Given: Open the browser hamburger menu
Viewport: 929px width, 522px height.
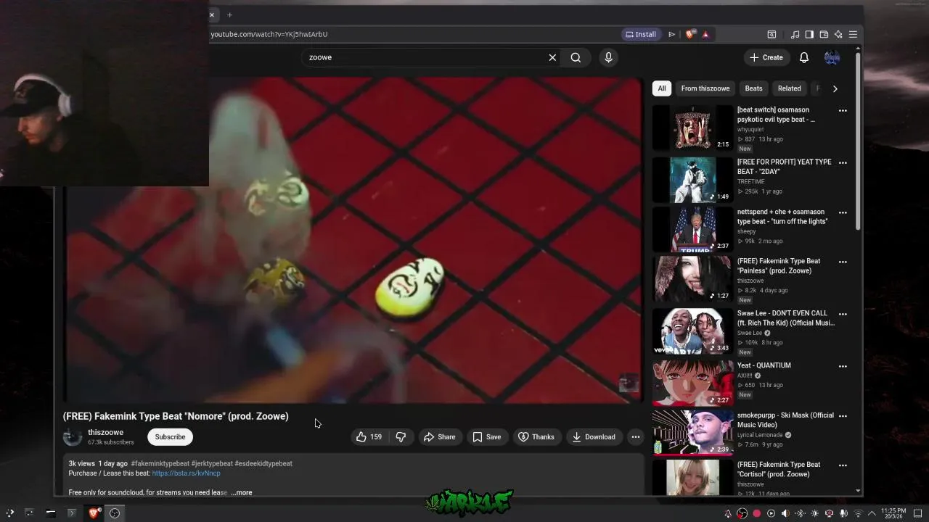Looking at the screenshot, I should point(853,34).
